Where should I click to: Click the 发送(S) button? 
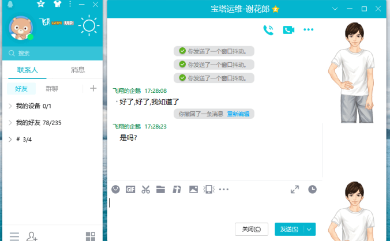point(289,229)
